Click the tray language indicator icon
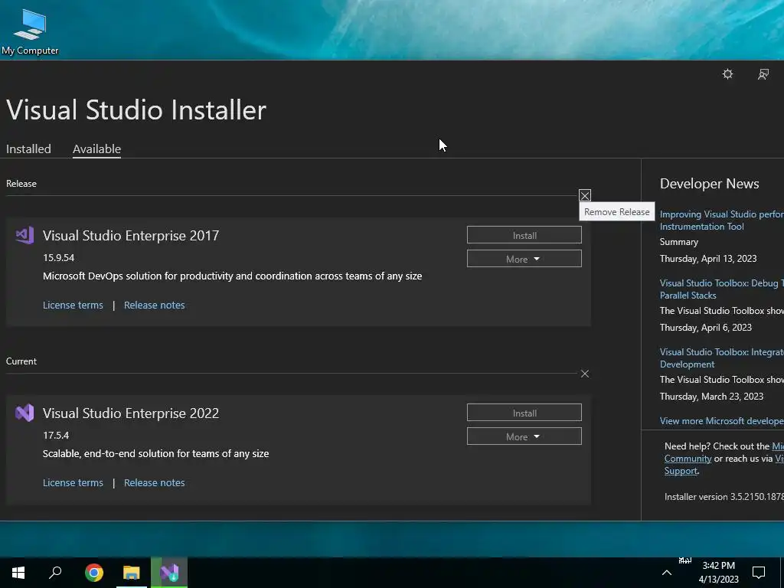 point(685,561)
